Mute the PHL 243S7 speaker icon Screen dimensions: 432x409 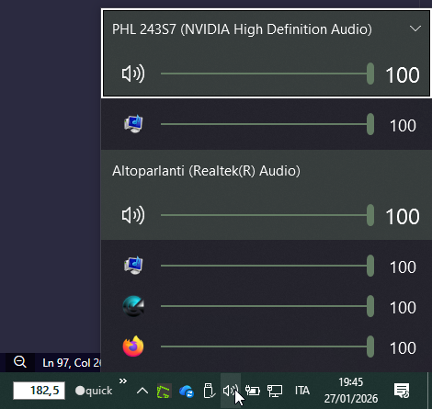(133, 74)
